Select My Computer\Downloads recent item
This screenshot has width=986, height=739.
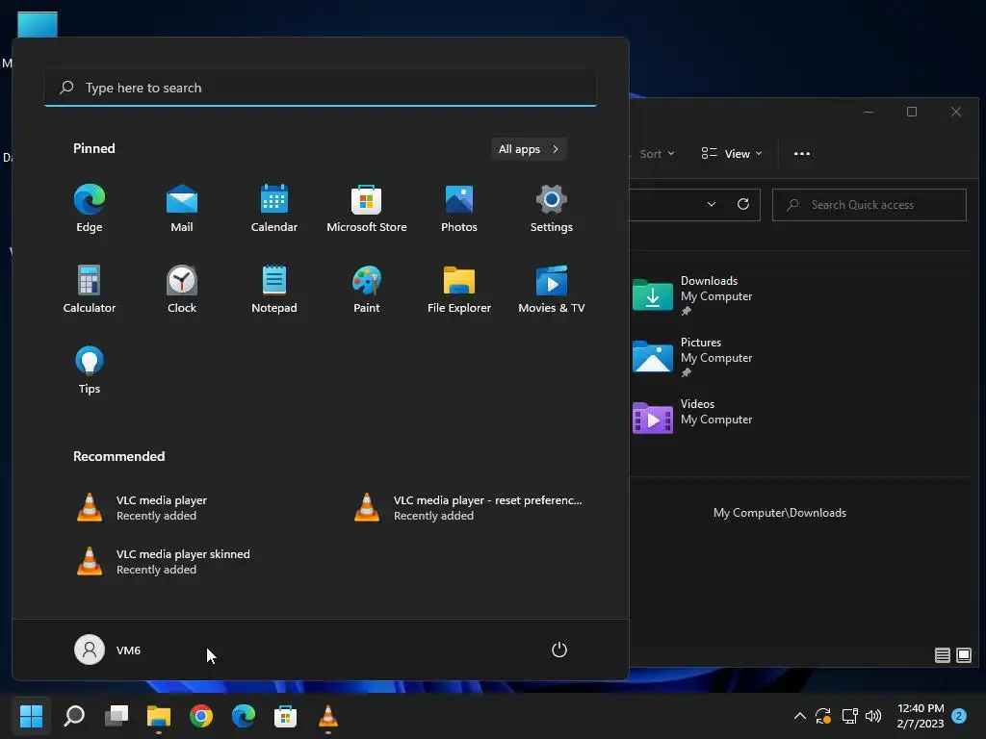tap(780, 513)
